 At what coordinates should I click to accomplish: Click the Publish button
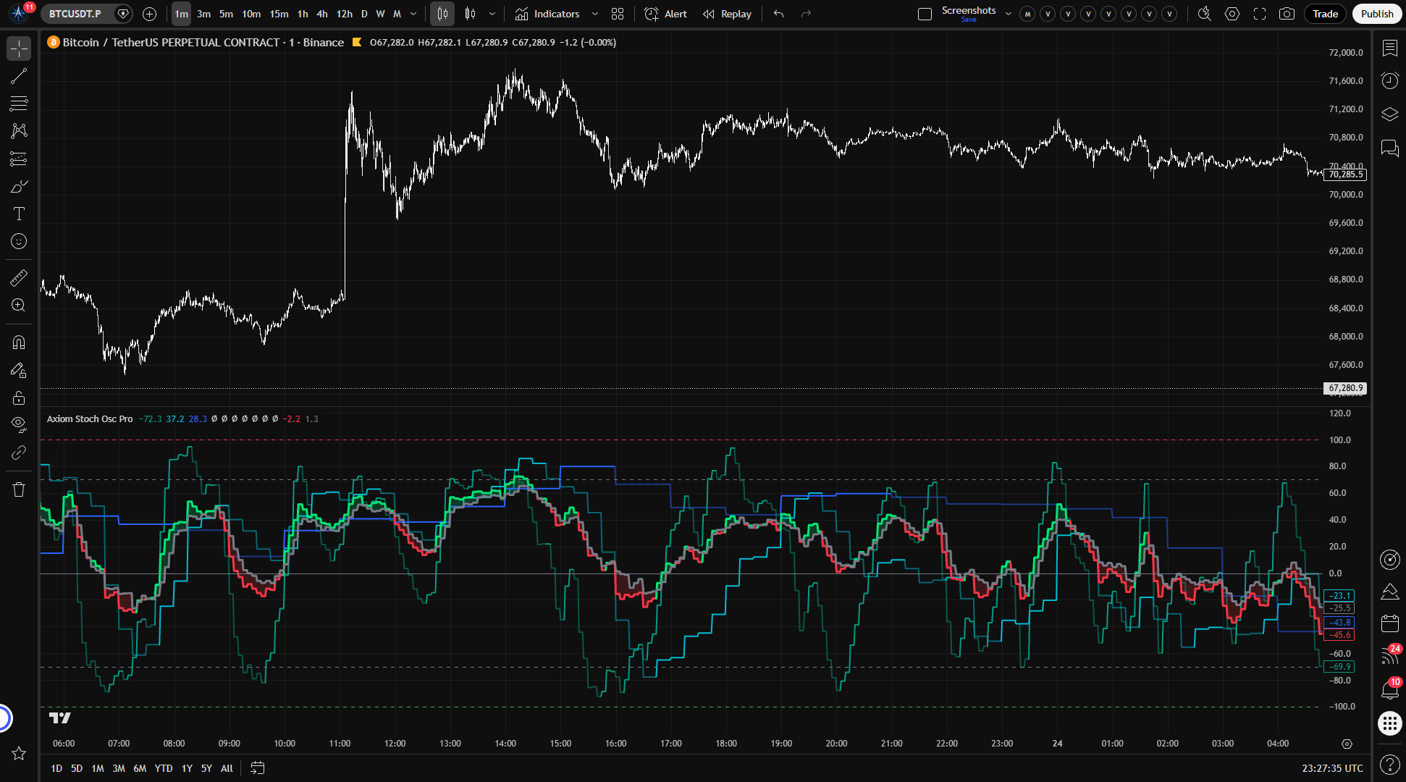coord(1376,14)
